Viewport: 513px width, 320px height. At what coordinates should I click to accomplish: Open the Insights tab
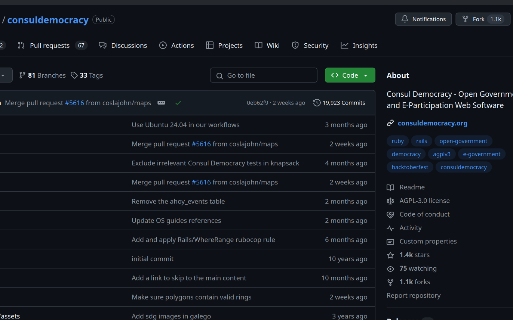click(x=359, y=46)
